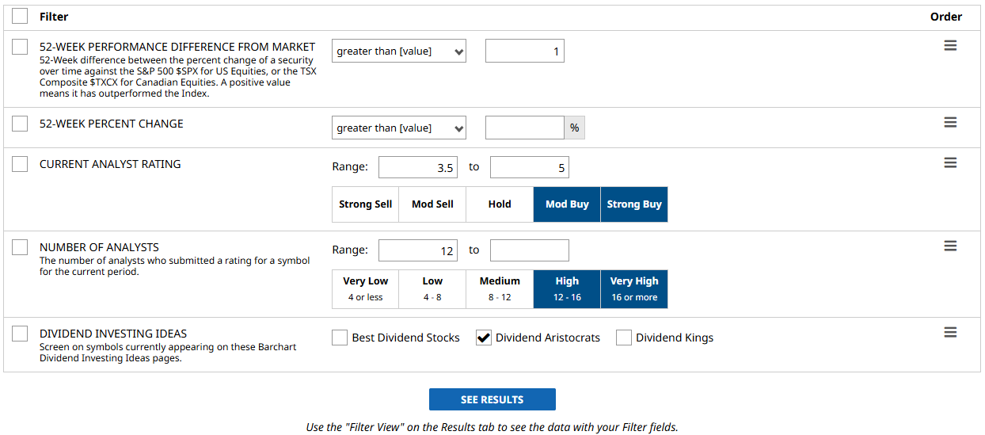This screenshot has height=435, width=985.
Task: Open the 52-Week Percent Change condition dropdown
Action: click(399, 128)
